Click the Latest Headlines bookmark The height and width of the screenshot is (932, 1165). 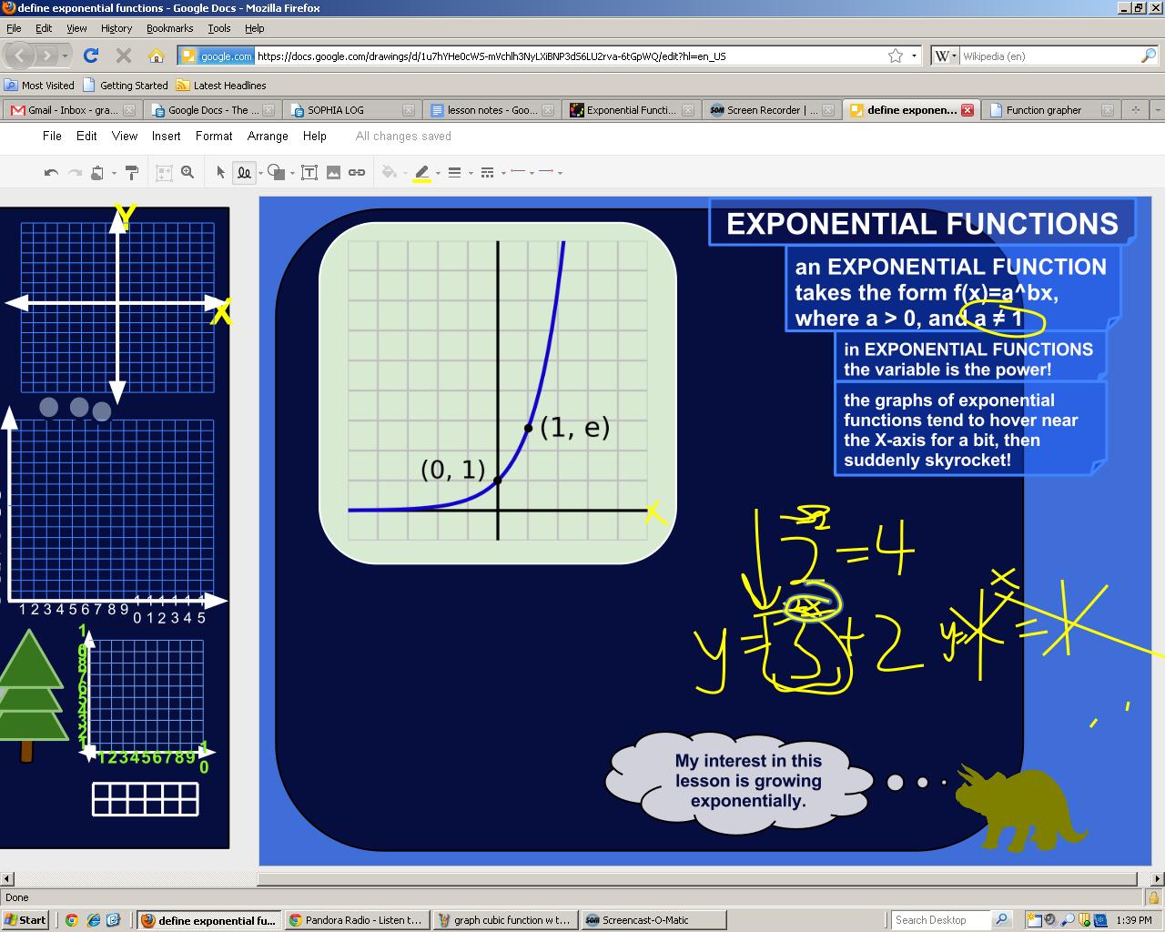229,86
